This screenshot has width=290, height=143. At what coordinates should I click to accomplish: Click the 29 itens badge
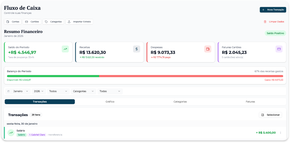point(36,115)
